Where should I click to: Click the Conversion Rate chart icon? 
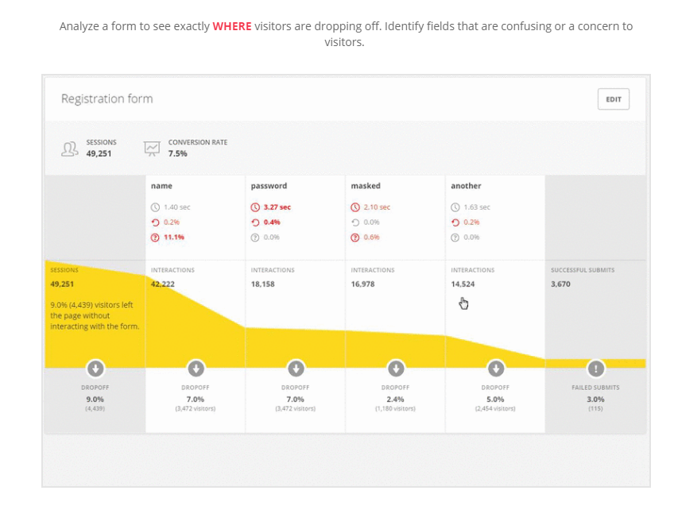[152, 148]
